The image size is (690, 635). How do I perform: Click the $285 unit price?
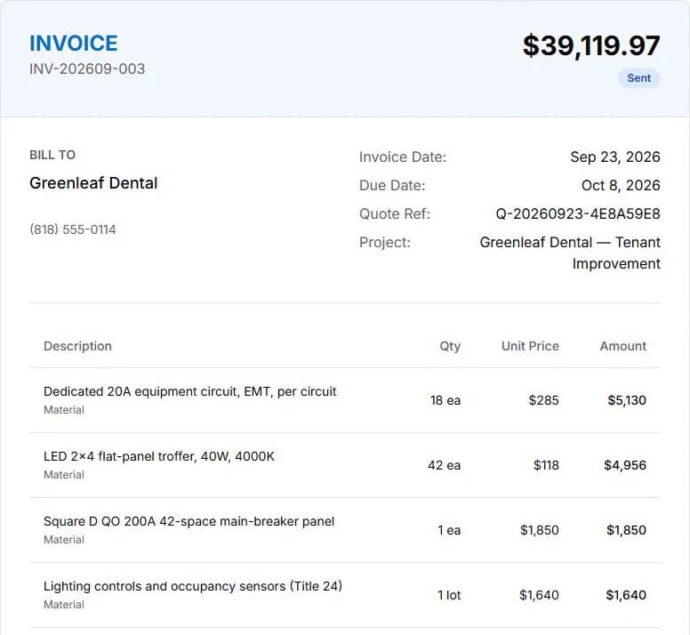coord(544,400)
